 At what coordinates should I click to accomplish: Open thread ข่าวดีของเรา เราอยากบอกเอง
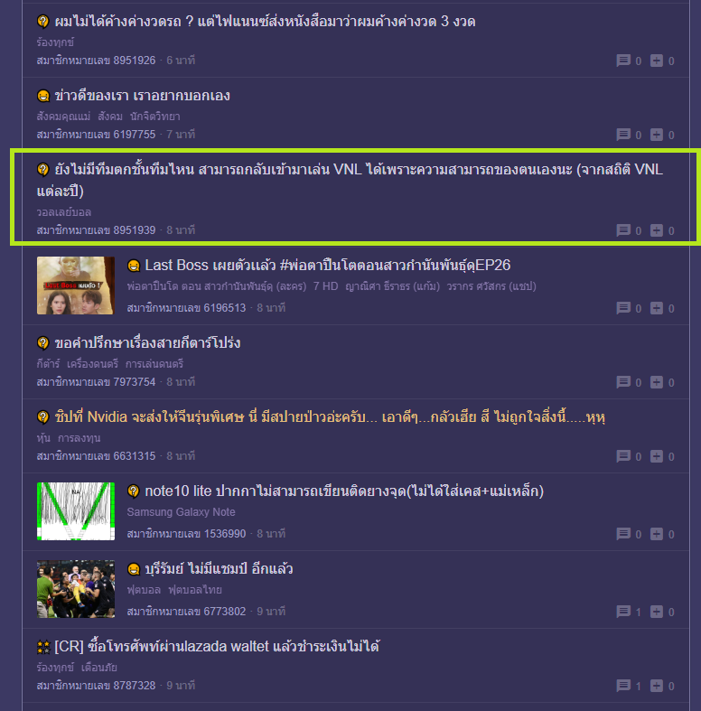click(x=143, y=96)
